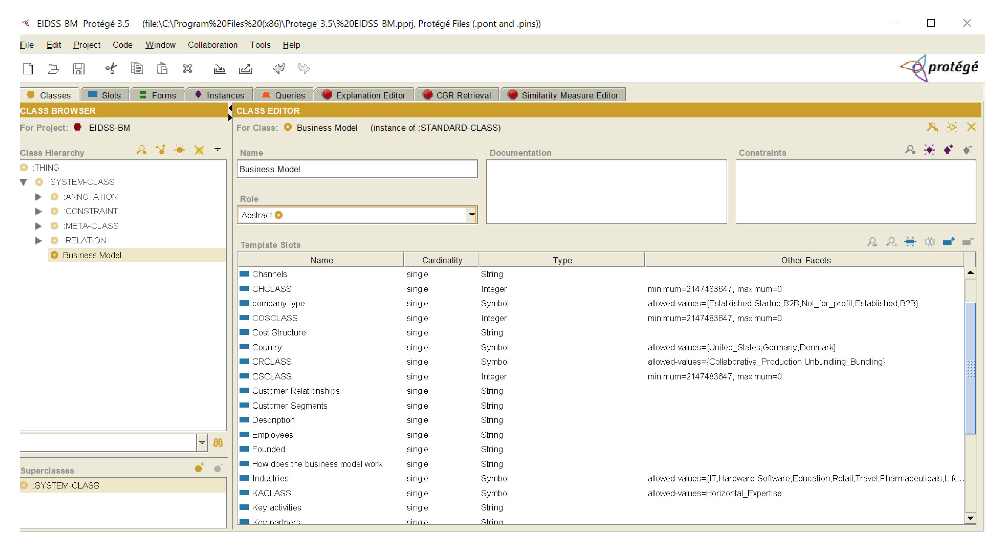Open the class search combo dropdown arrow
This screenshot has height=547, width=998.
[202, 442]
